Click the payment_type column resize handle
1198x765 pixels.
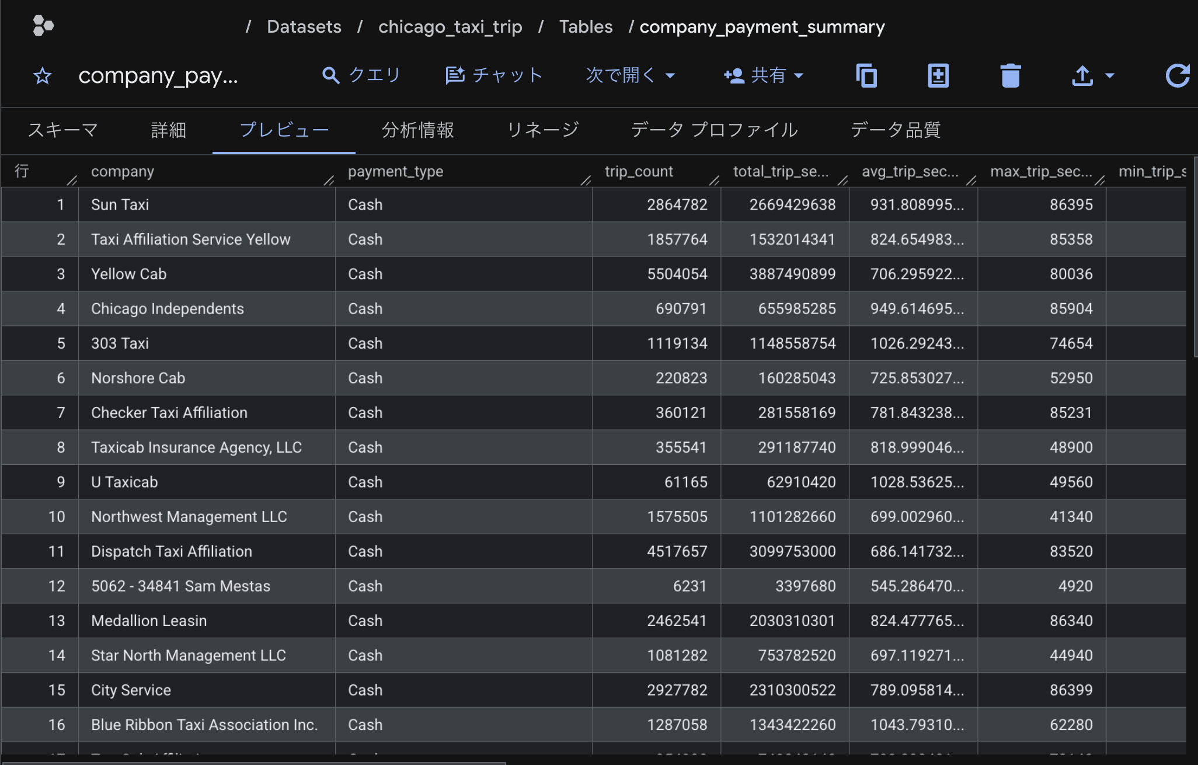point(586,180)
